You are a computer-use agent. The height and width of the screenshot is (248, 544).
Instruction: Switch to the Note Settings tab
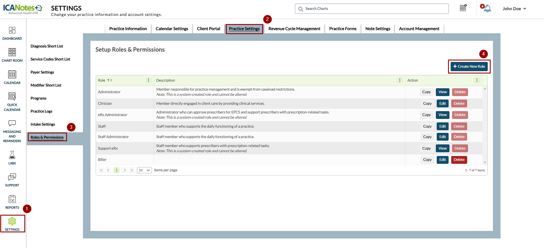click(378, 29)
